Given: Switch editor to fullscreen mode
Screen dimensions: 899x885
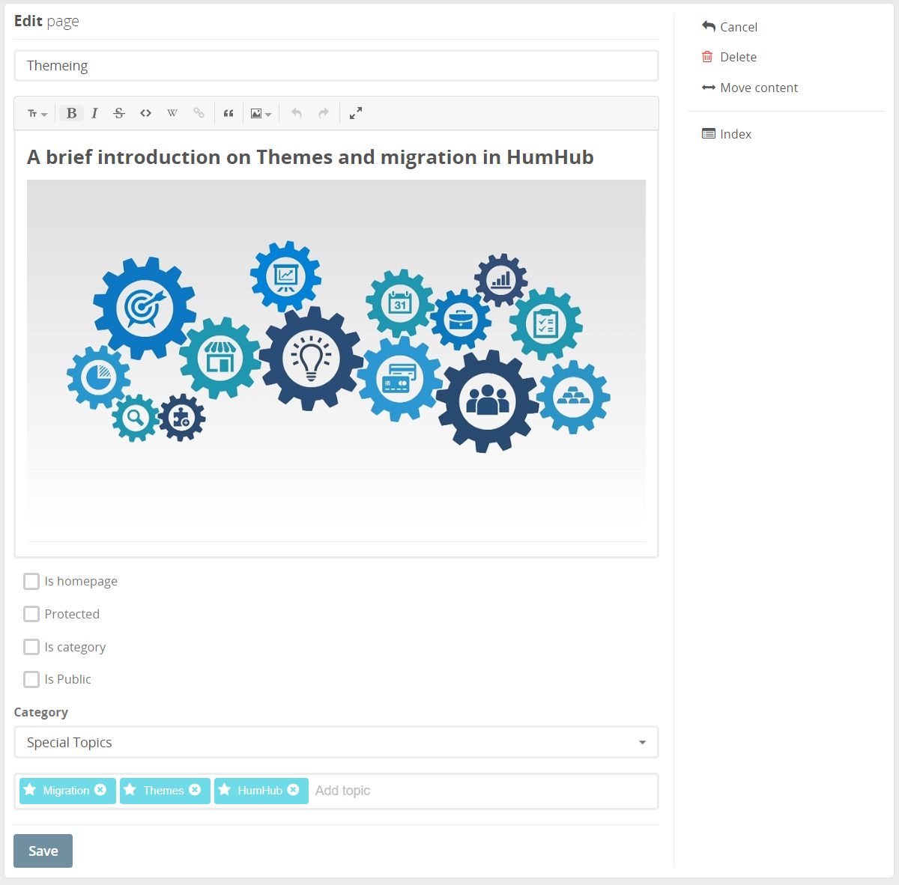Looking at the screenshot, I should (x=356, y=113).
